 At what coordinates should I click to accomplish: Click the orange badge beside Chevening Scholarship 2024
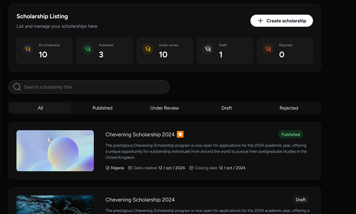point(180,134)
